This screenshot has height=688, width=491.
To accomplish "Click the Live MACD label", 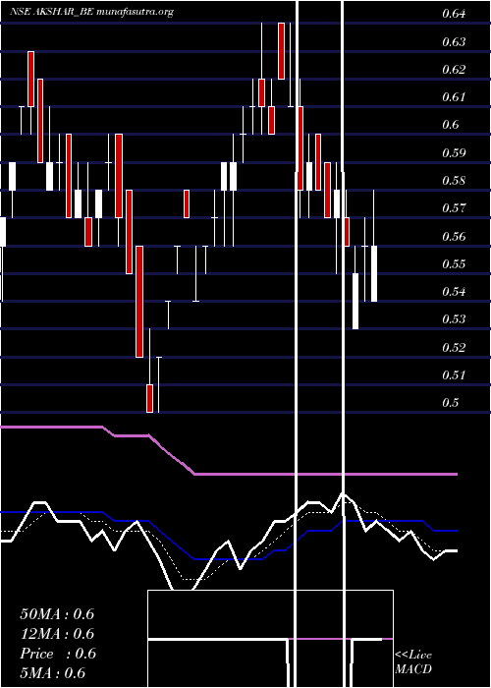I will pyautogui.click(x=413, y=661).
